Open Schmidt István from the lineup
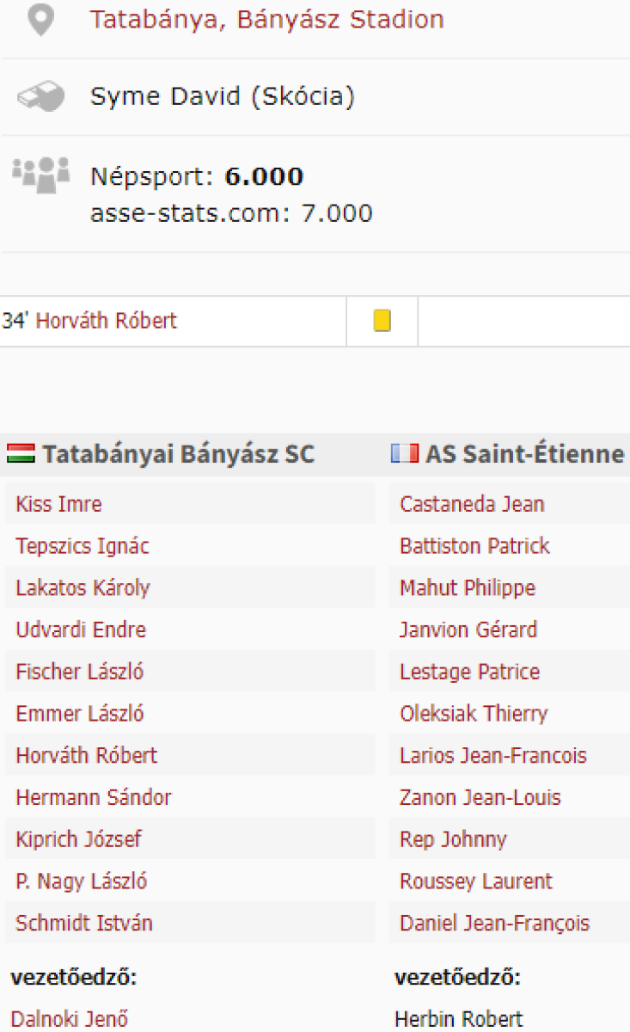 pyautogui.click(x=84, y=924)
